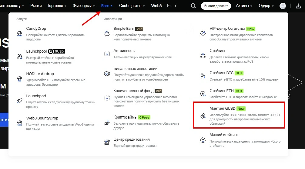Open the Web3 menu item
This screenshot has height=169, width=305.
click(156, 6)
